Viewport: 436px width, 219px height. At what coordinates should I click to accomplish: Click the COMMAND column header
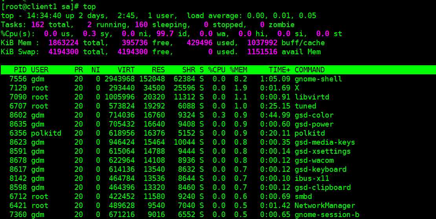click(x=310, y=70)
